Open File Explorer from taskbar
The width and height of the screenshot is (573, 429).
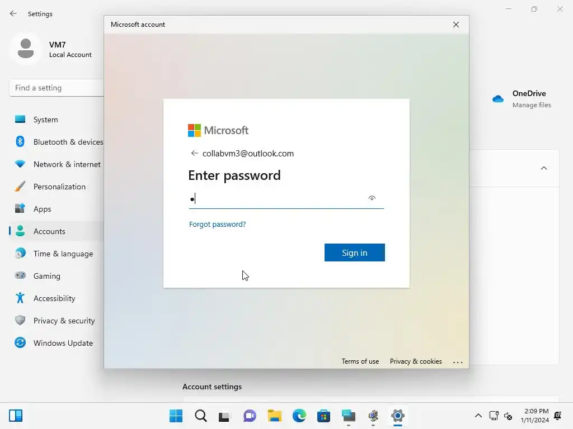point(274,416)
